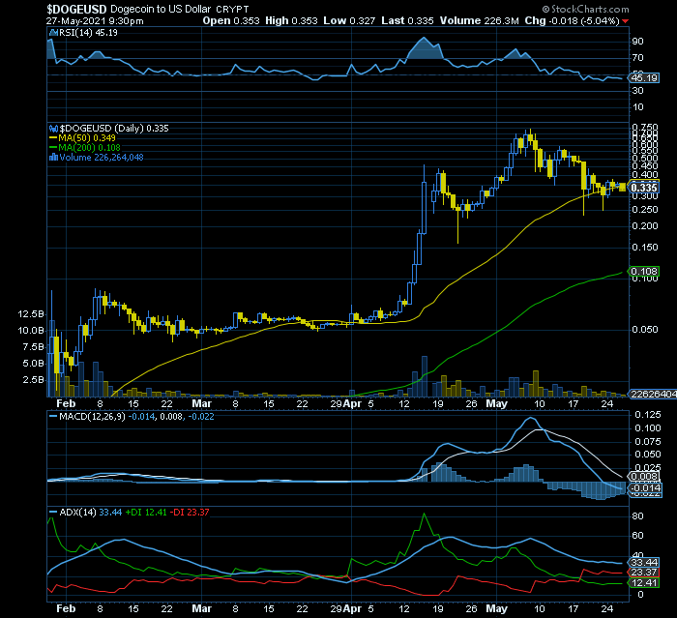Viewport: 677px width, 618px height.
Task: Click the 0.250 price axis label
Action: point(645,210)
